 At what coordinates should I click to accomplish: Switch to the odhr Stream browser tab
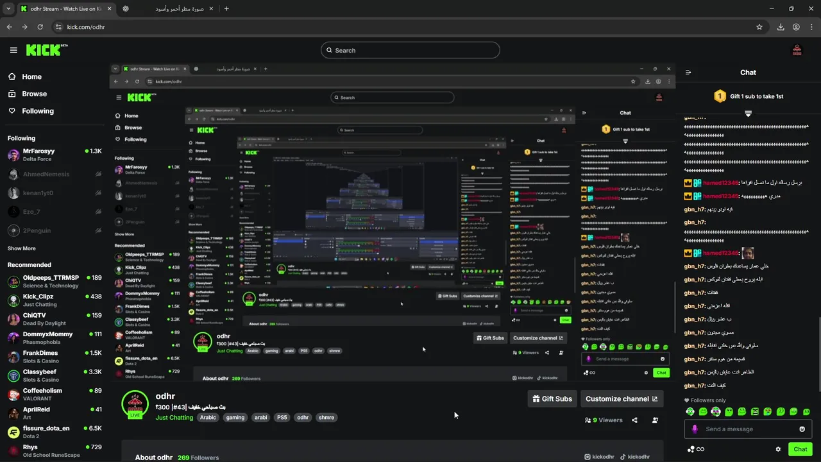click(65, 9)
